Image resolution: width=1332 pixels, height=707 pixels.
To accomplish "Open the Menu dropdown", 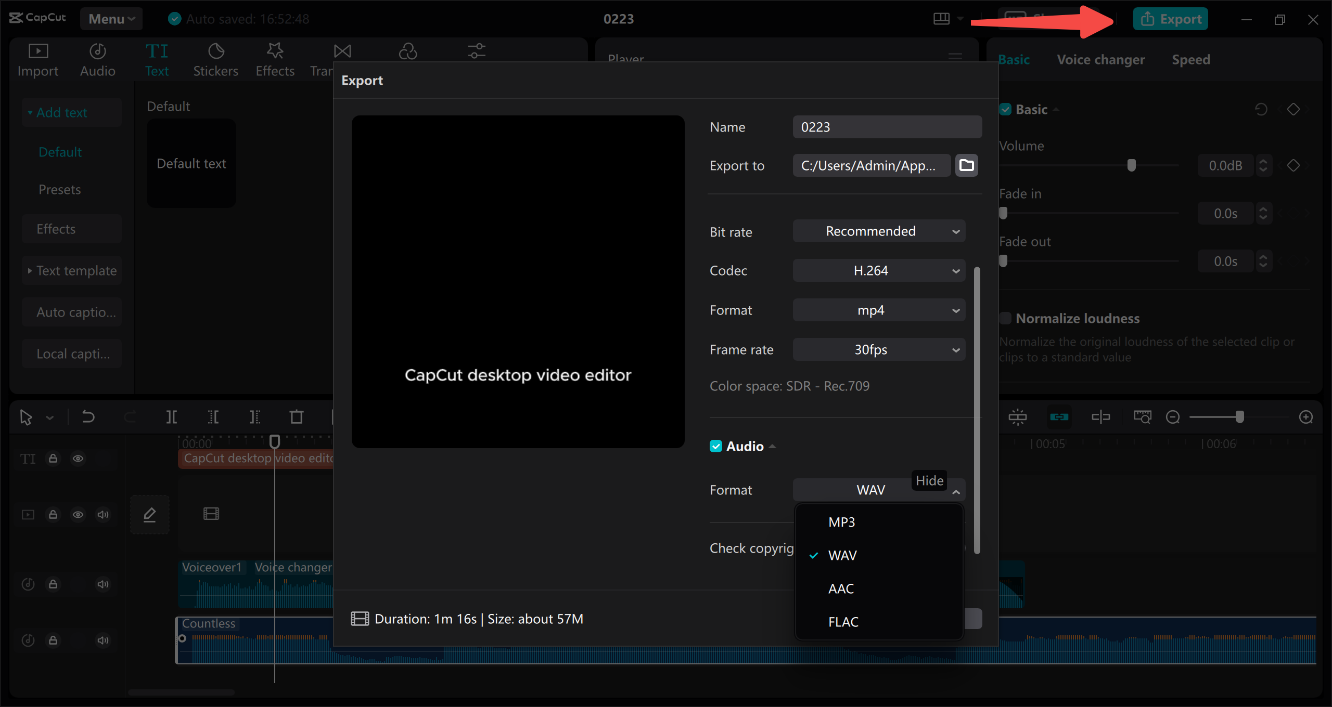I will click(x=111, y=19).
